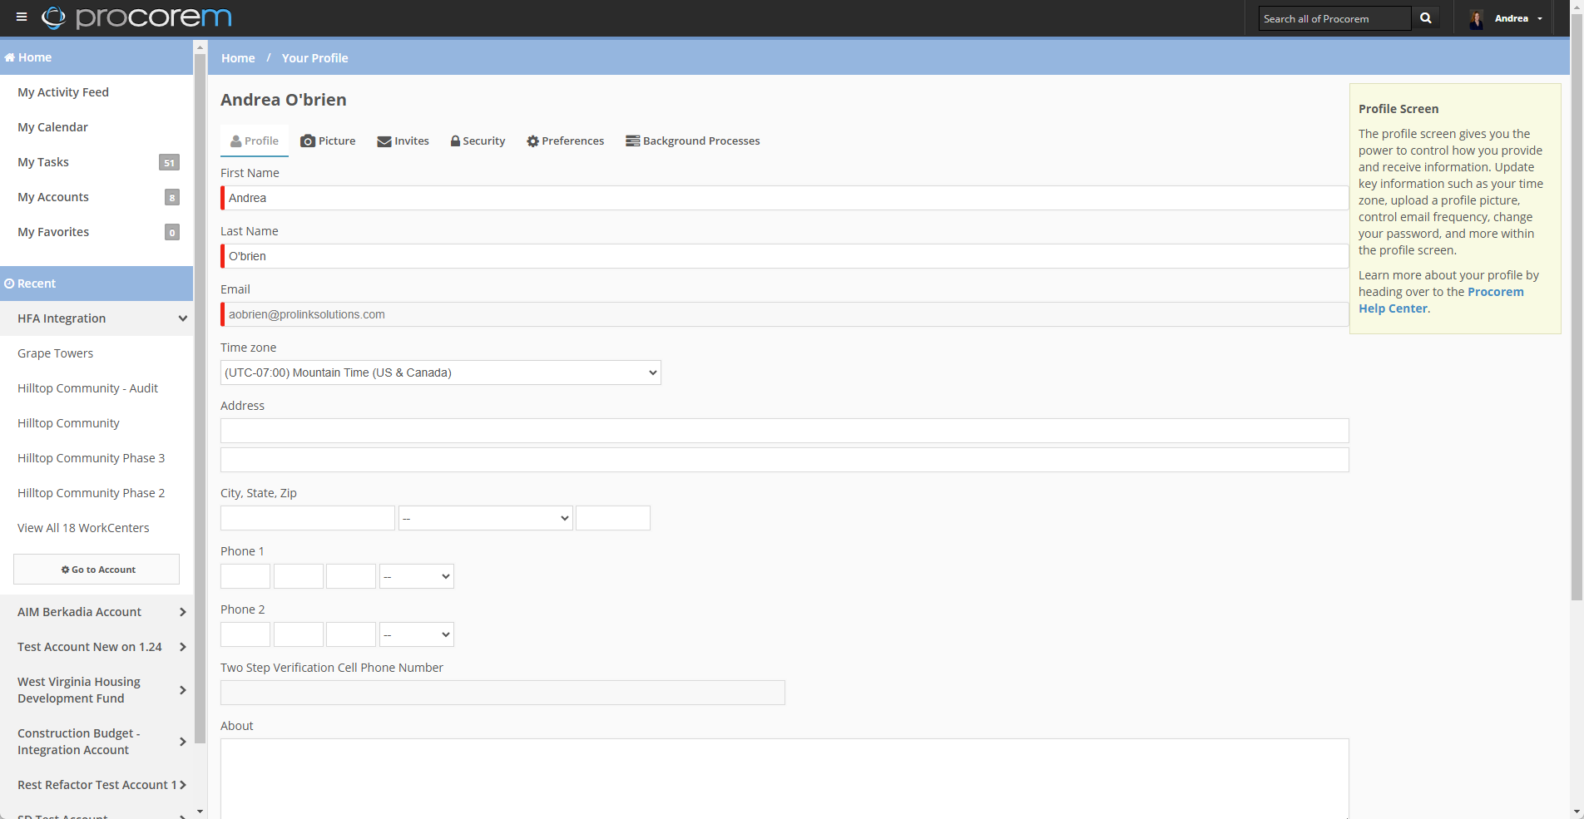Switch to the Preferences tab
Screen dimensions: 1584x819
[565, 141]
